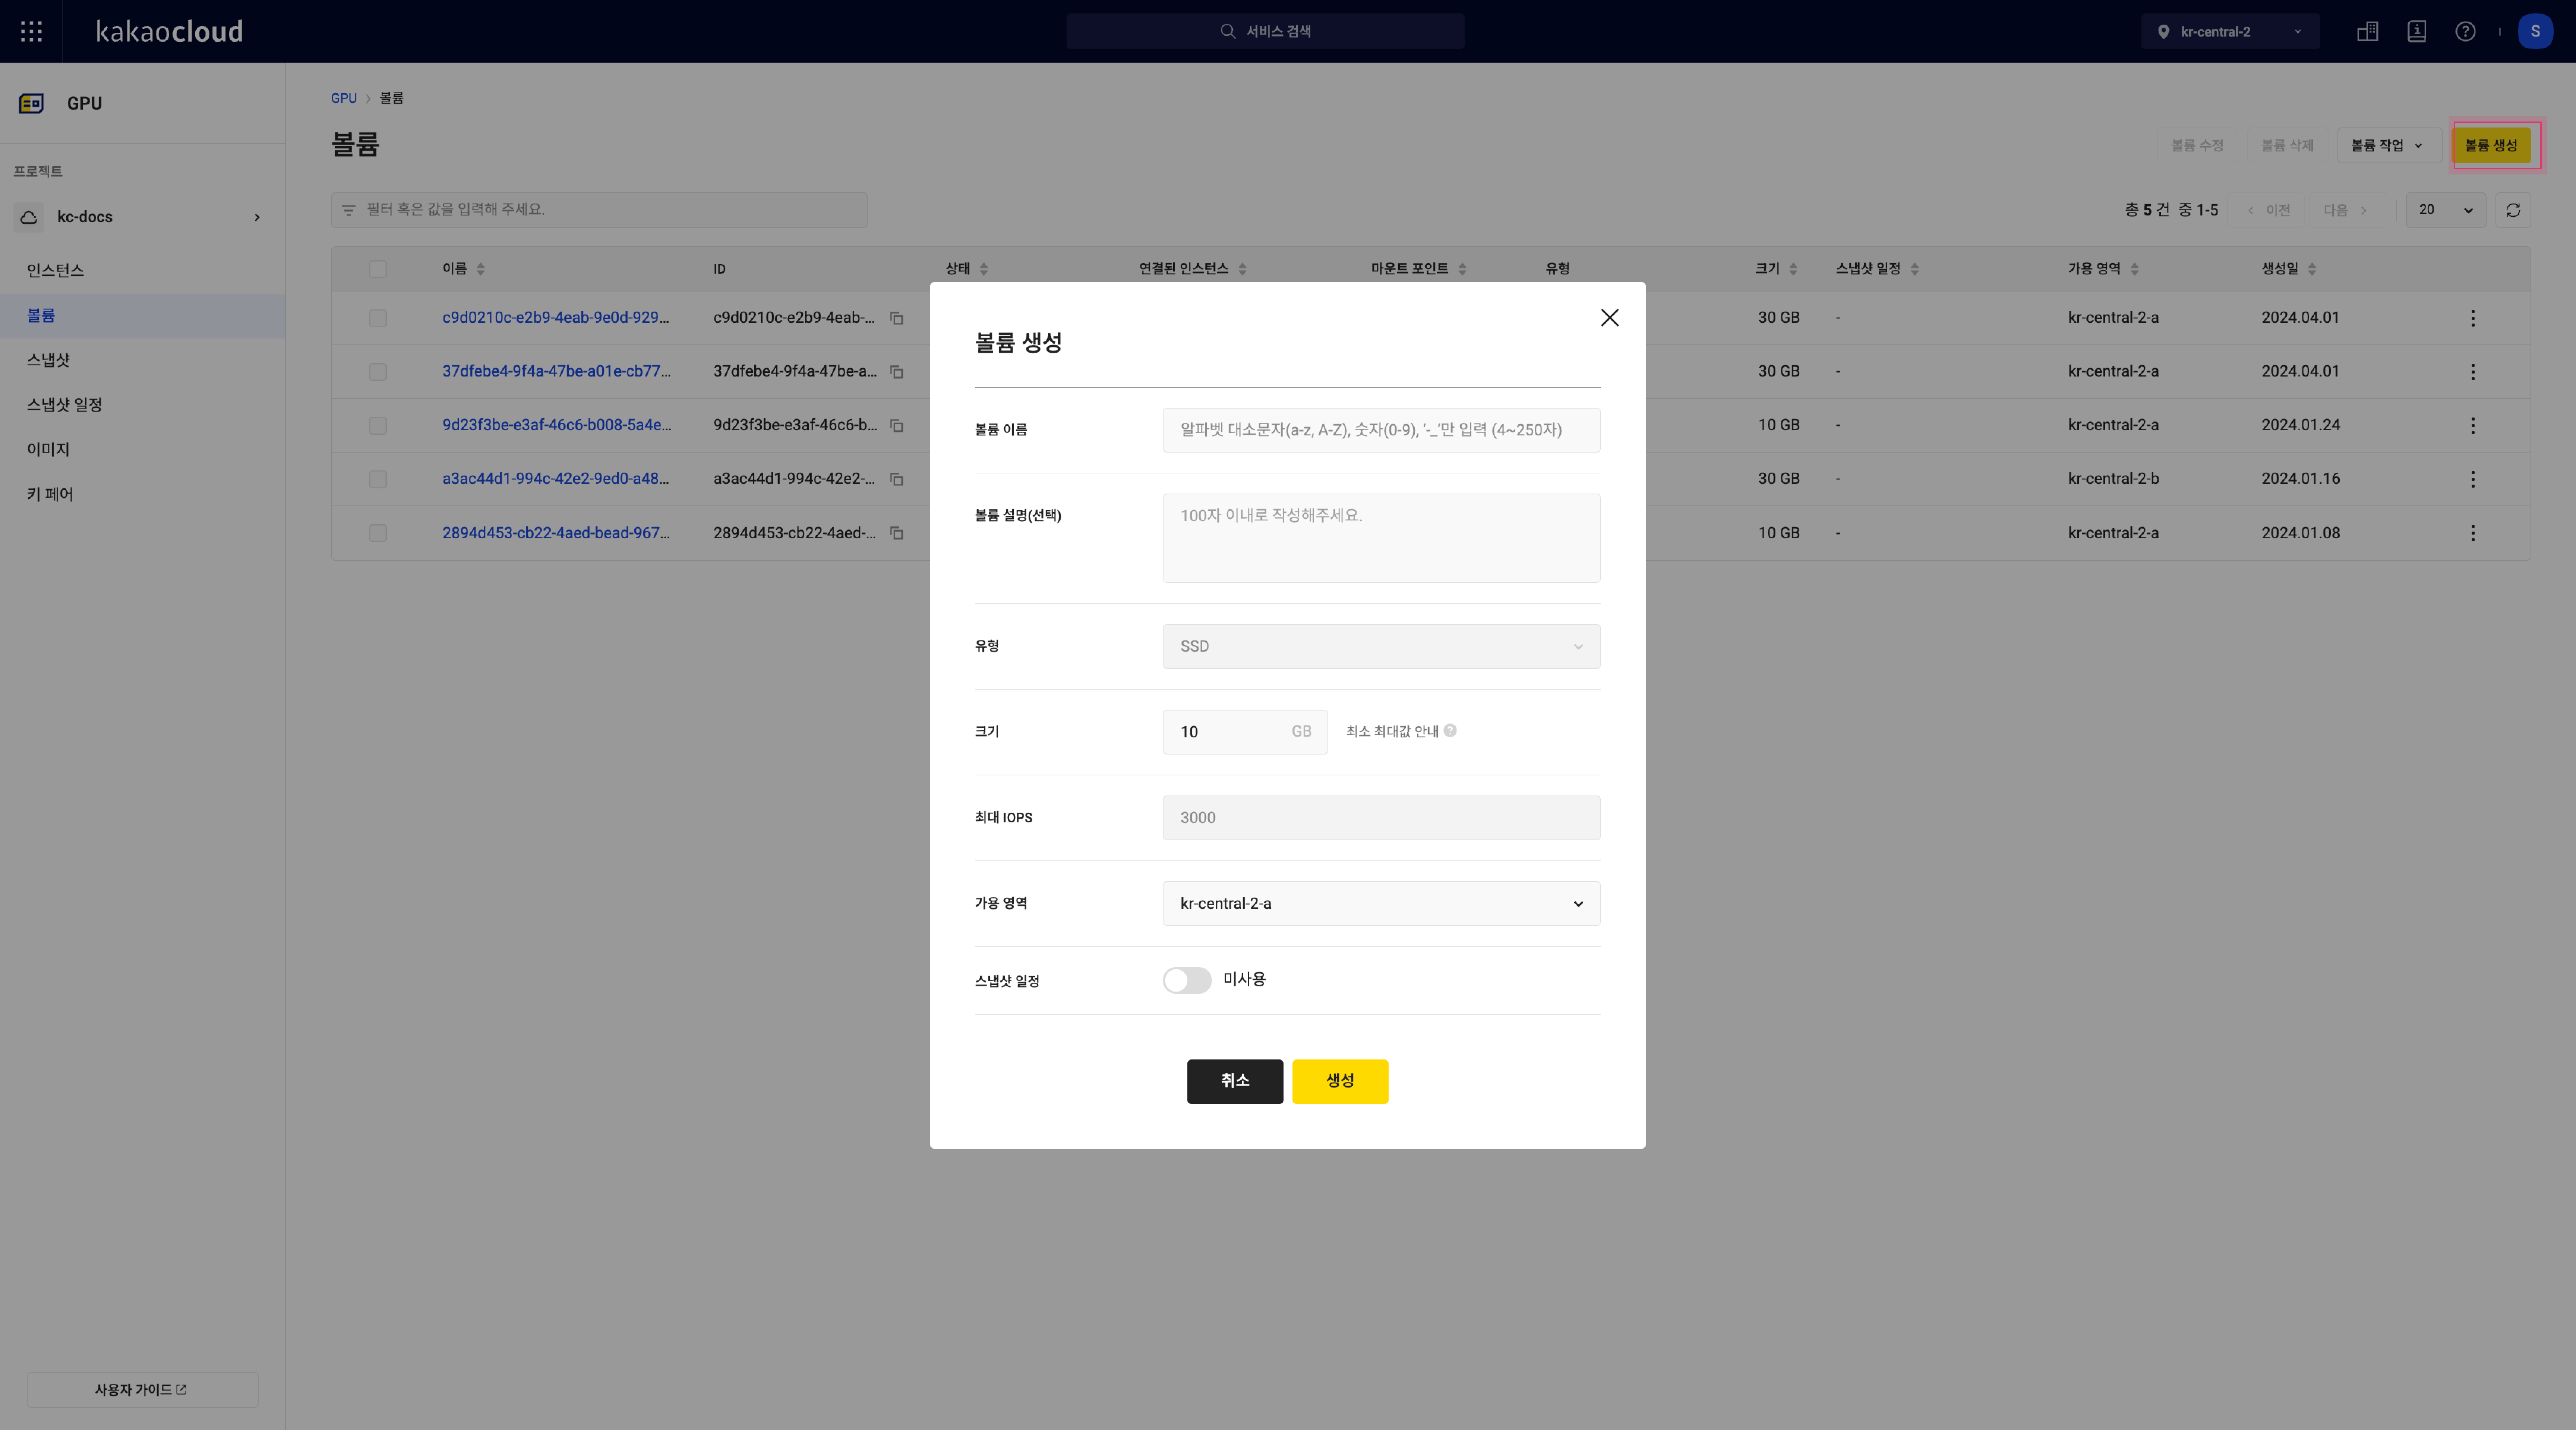Go to 인스턴스 in sidebar
The image size is (2576, 1430).
pos(55,270)
